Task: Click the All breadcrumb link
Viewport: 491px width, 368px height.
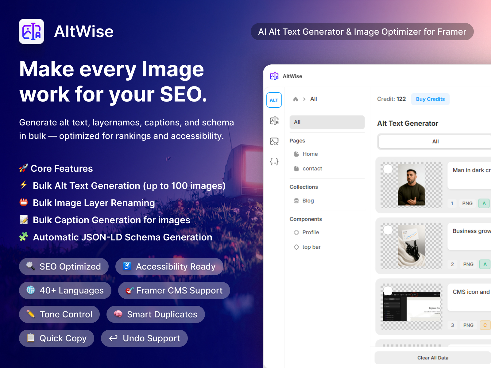Action: pyautogui.click(x=313, y=99)
